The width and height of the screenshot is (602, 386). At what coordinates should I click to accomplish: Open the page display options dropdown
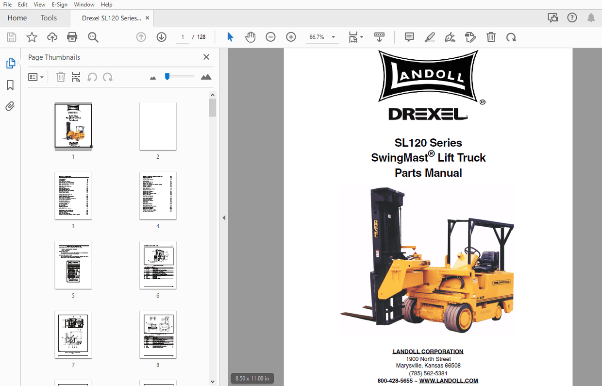355,37
